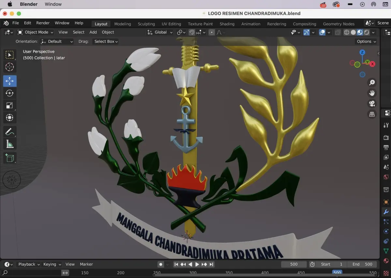Expand the Options dropdown
391x278 pixels.
[x=366, y=41]
